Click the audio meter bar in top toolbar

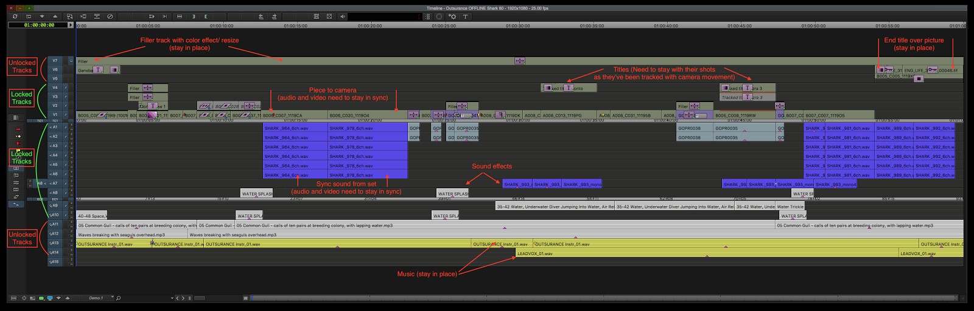coord(384,16)
